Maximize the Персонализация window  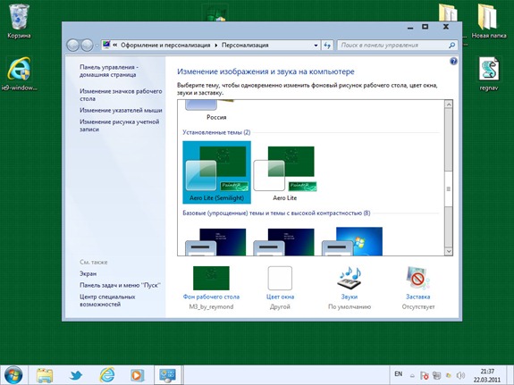tap(426, 27)
